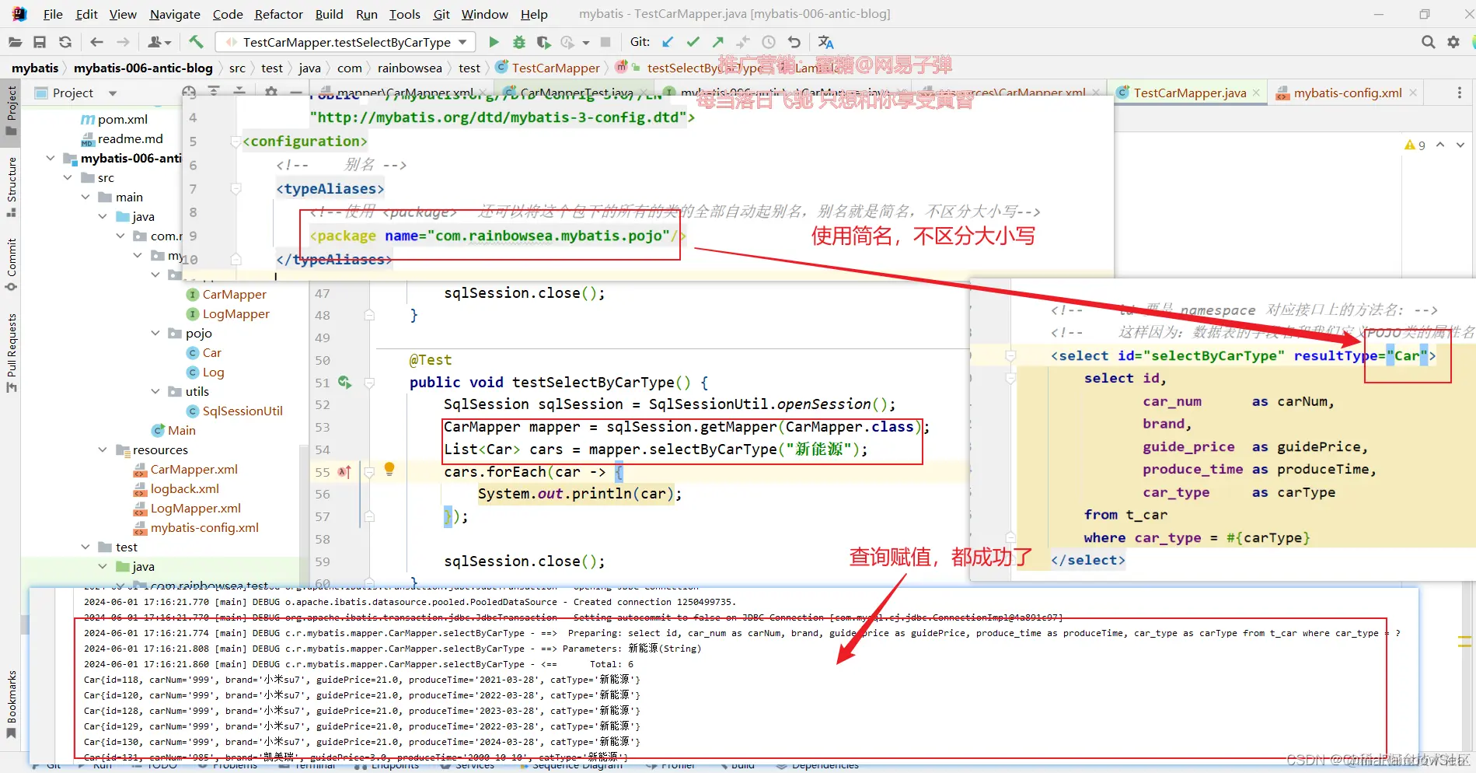Viewport: 1476px width, 773px height.
Task: Click Git Push arrow icon
Action: click(x=718, y=42)
